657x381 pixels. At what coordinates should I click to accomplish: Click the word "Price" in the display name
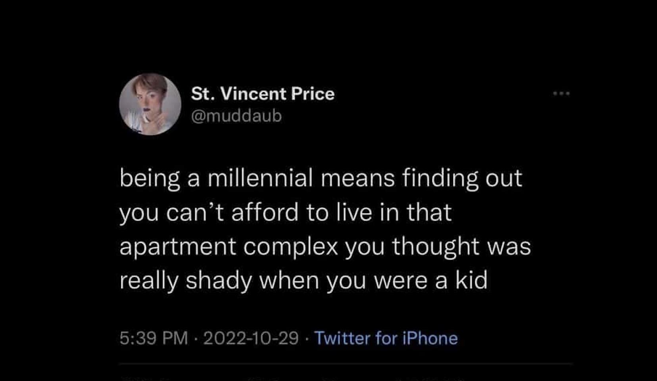(313, 94)
